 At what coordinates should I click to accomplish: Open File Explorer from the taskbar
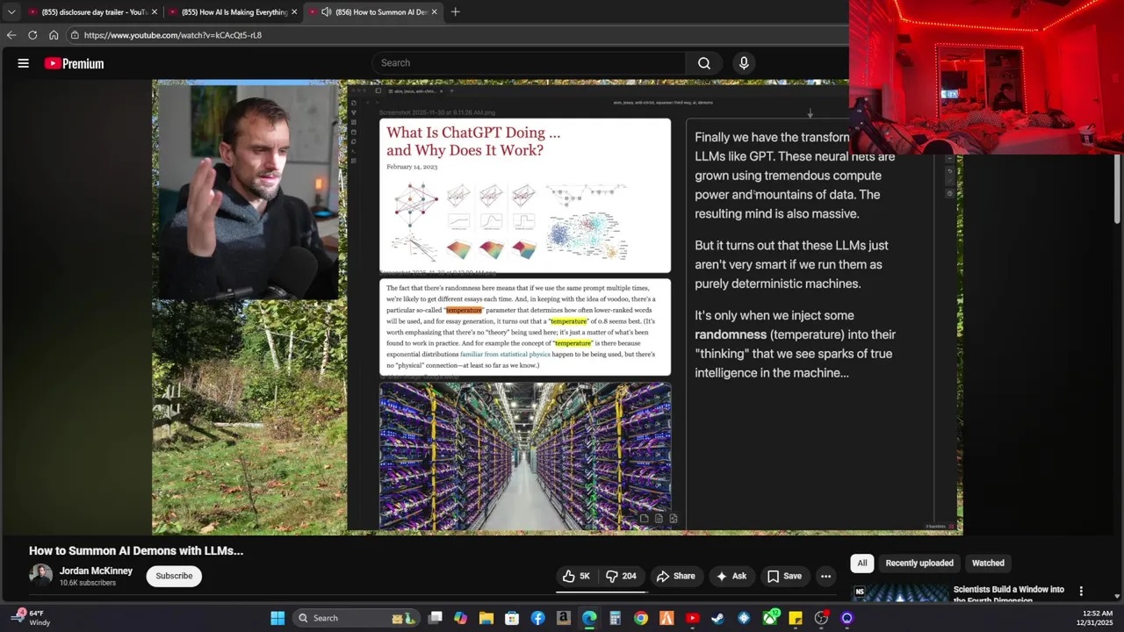pos(486,618)
